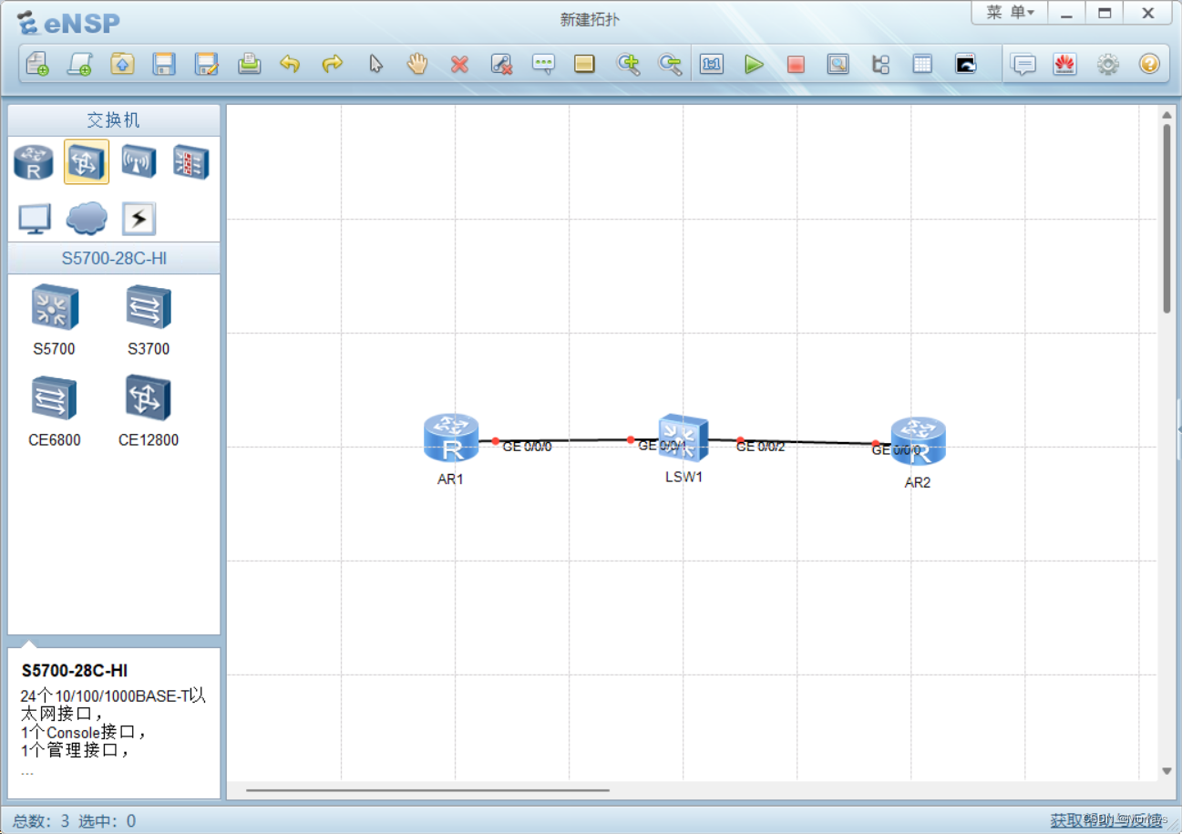Zoom out of the topology
The width and height of the screenshot is (1182, 834).
tap(670, 64)
